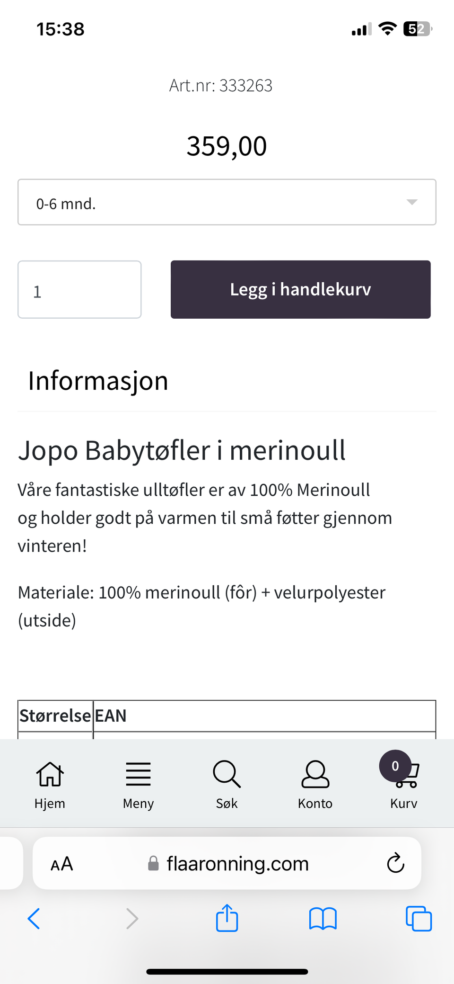Image resolution: width=454 pixels, height=984 pixels.
Task: Click the quantity input field
Action: point(79,290)
